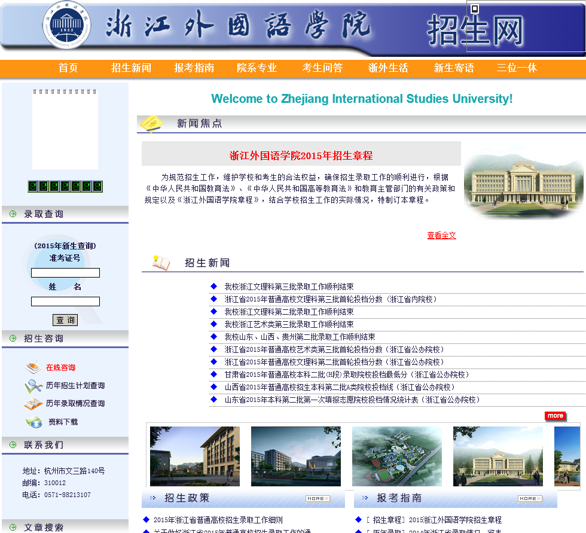Click the MORE button in 招生政策 section
The image size is (586, 533).
tap(318, 499)
